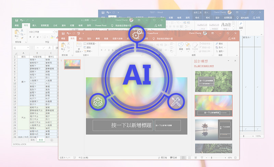Apply italic in Excel font group
The width and height of the screenshot is (274, 167).
click(34, 37)
